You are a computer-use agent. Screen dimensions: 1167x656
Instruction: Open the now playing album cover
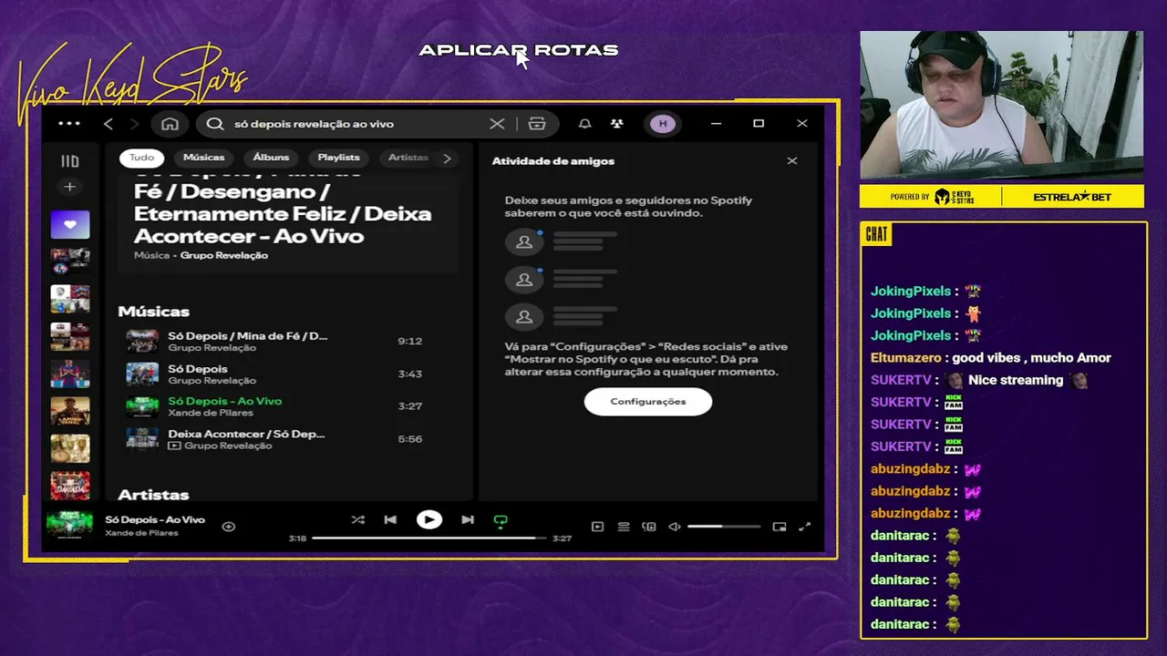[x=70, y=526]
